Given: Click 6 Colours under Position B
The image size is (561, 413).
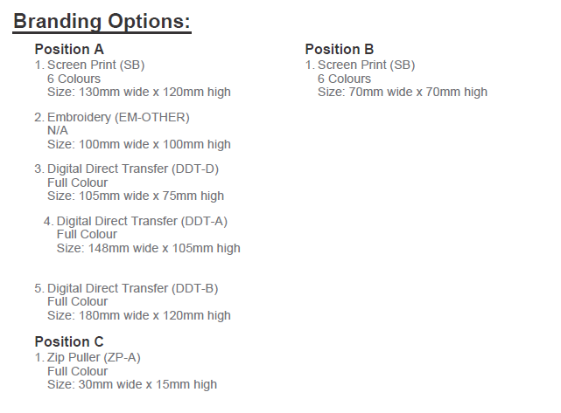Looking at the screenshot, I should pos(344,79).
